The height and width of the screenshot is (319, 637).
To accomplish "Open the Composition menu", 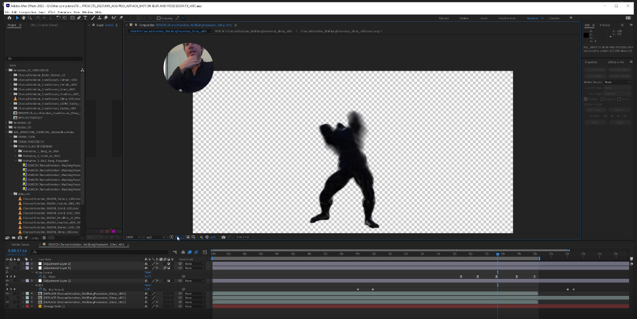I will (28, 12).
